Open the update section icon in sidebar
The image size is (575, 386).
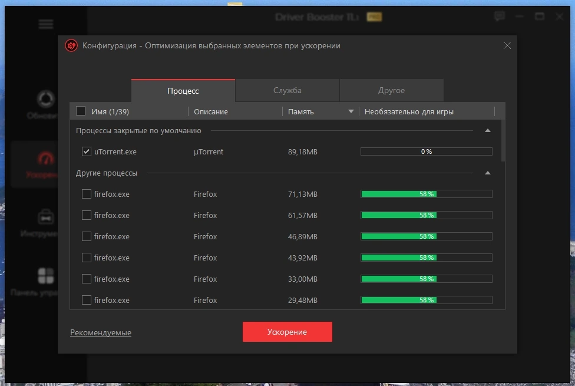point(46,98)
